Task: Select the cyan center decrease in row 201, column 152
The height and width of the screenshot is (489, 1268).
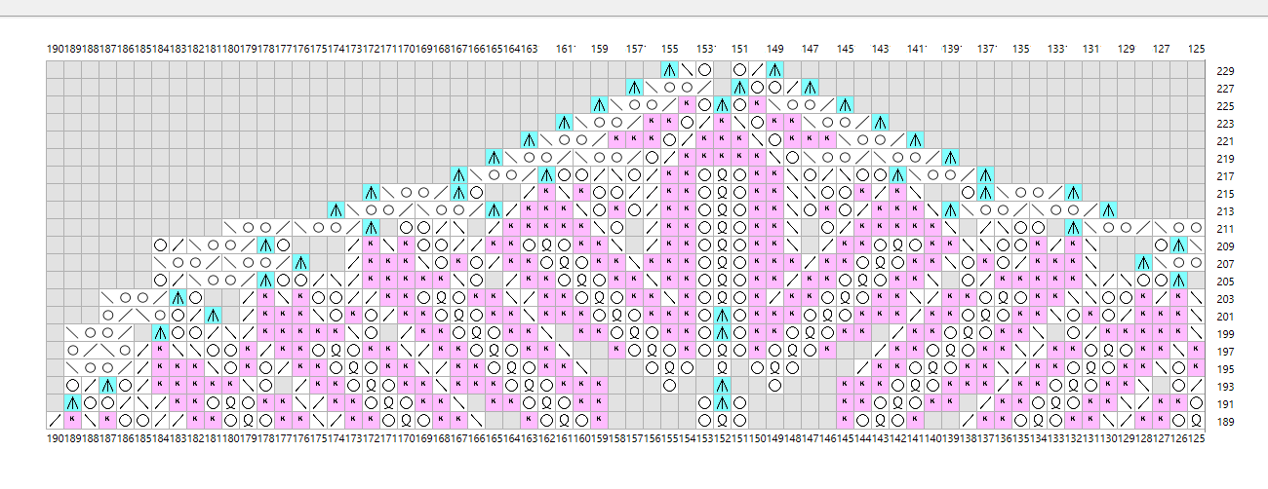Action: 722,316
